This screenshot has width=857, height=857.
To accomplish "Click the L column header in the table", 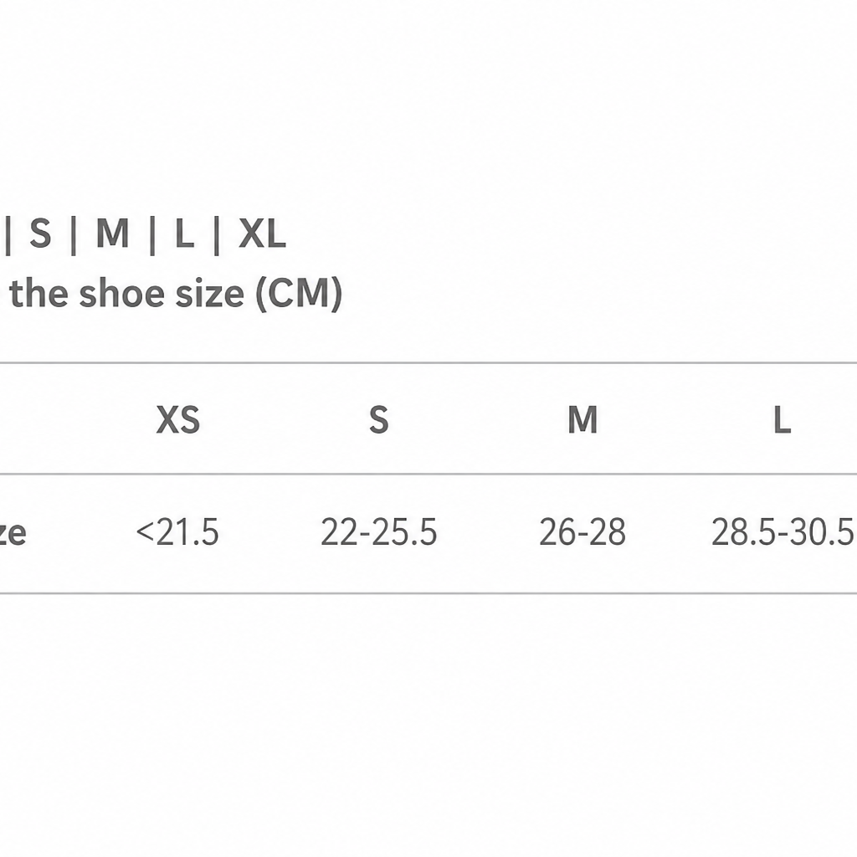I will pos(783,420).
